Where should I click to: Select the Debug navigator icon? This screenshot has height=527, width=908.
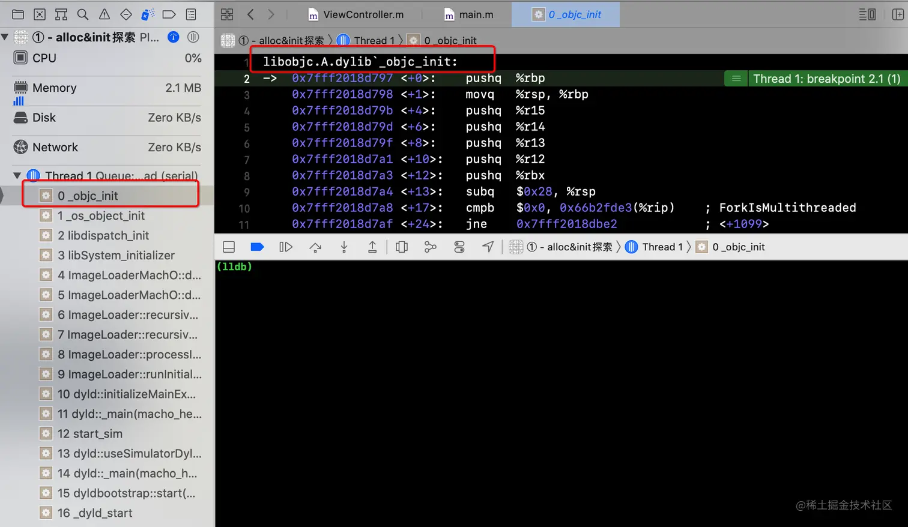pos(148,14)
